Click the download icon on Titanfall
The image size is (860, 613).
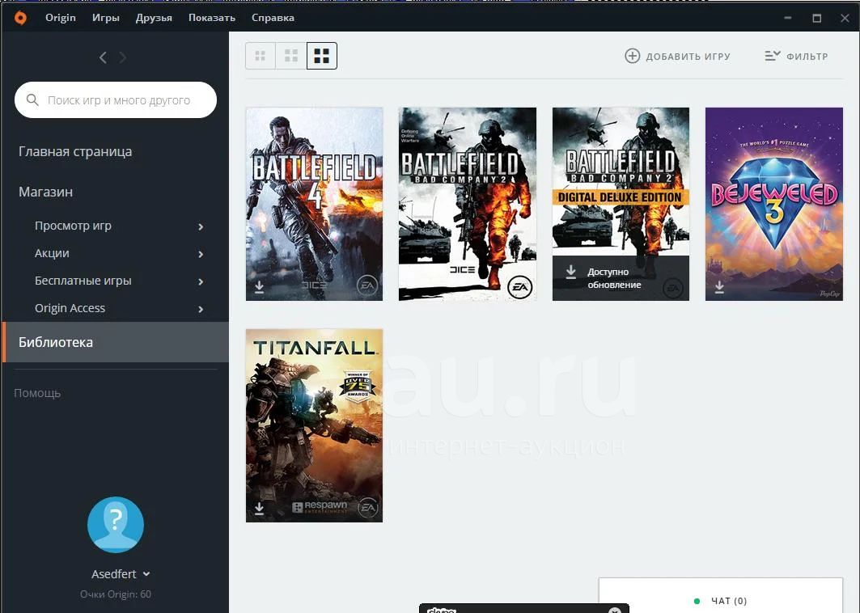tap(260, 509)
